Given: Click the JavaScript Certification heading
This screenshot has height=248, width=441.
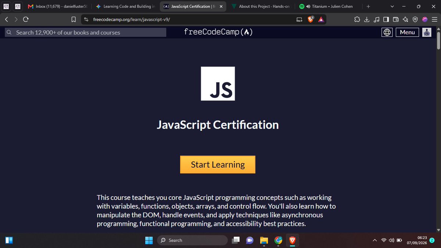Looking at the screenshot, I should 218,125.
